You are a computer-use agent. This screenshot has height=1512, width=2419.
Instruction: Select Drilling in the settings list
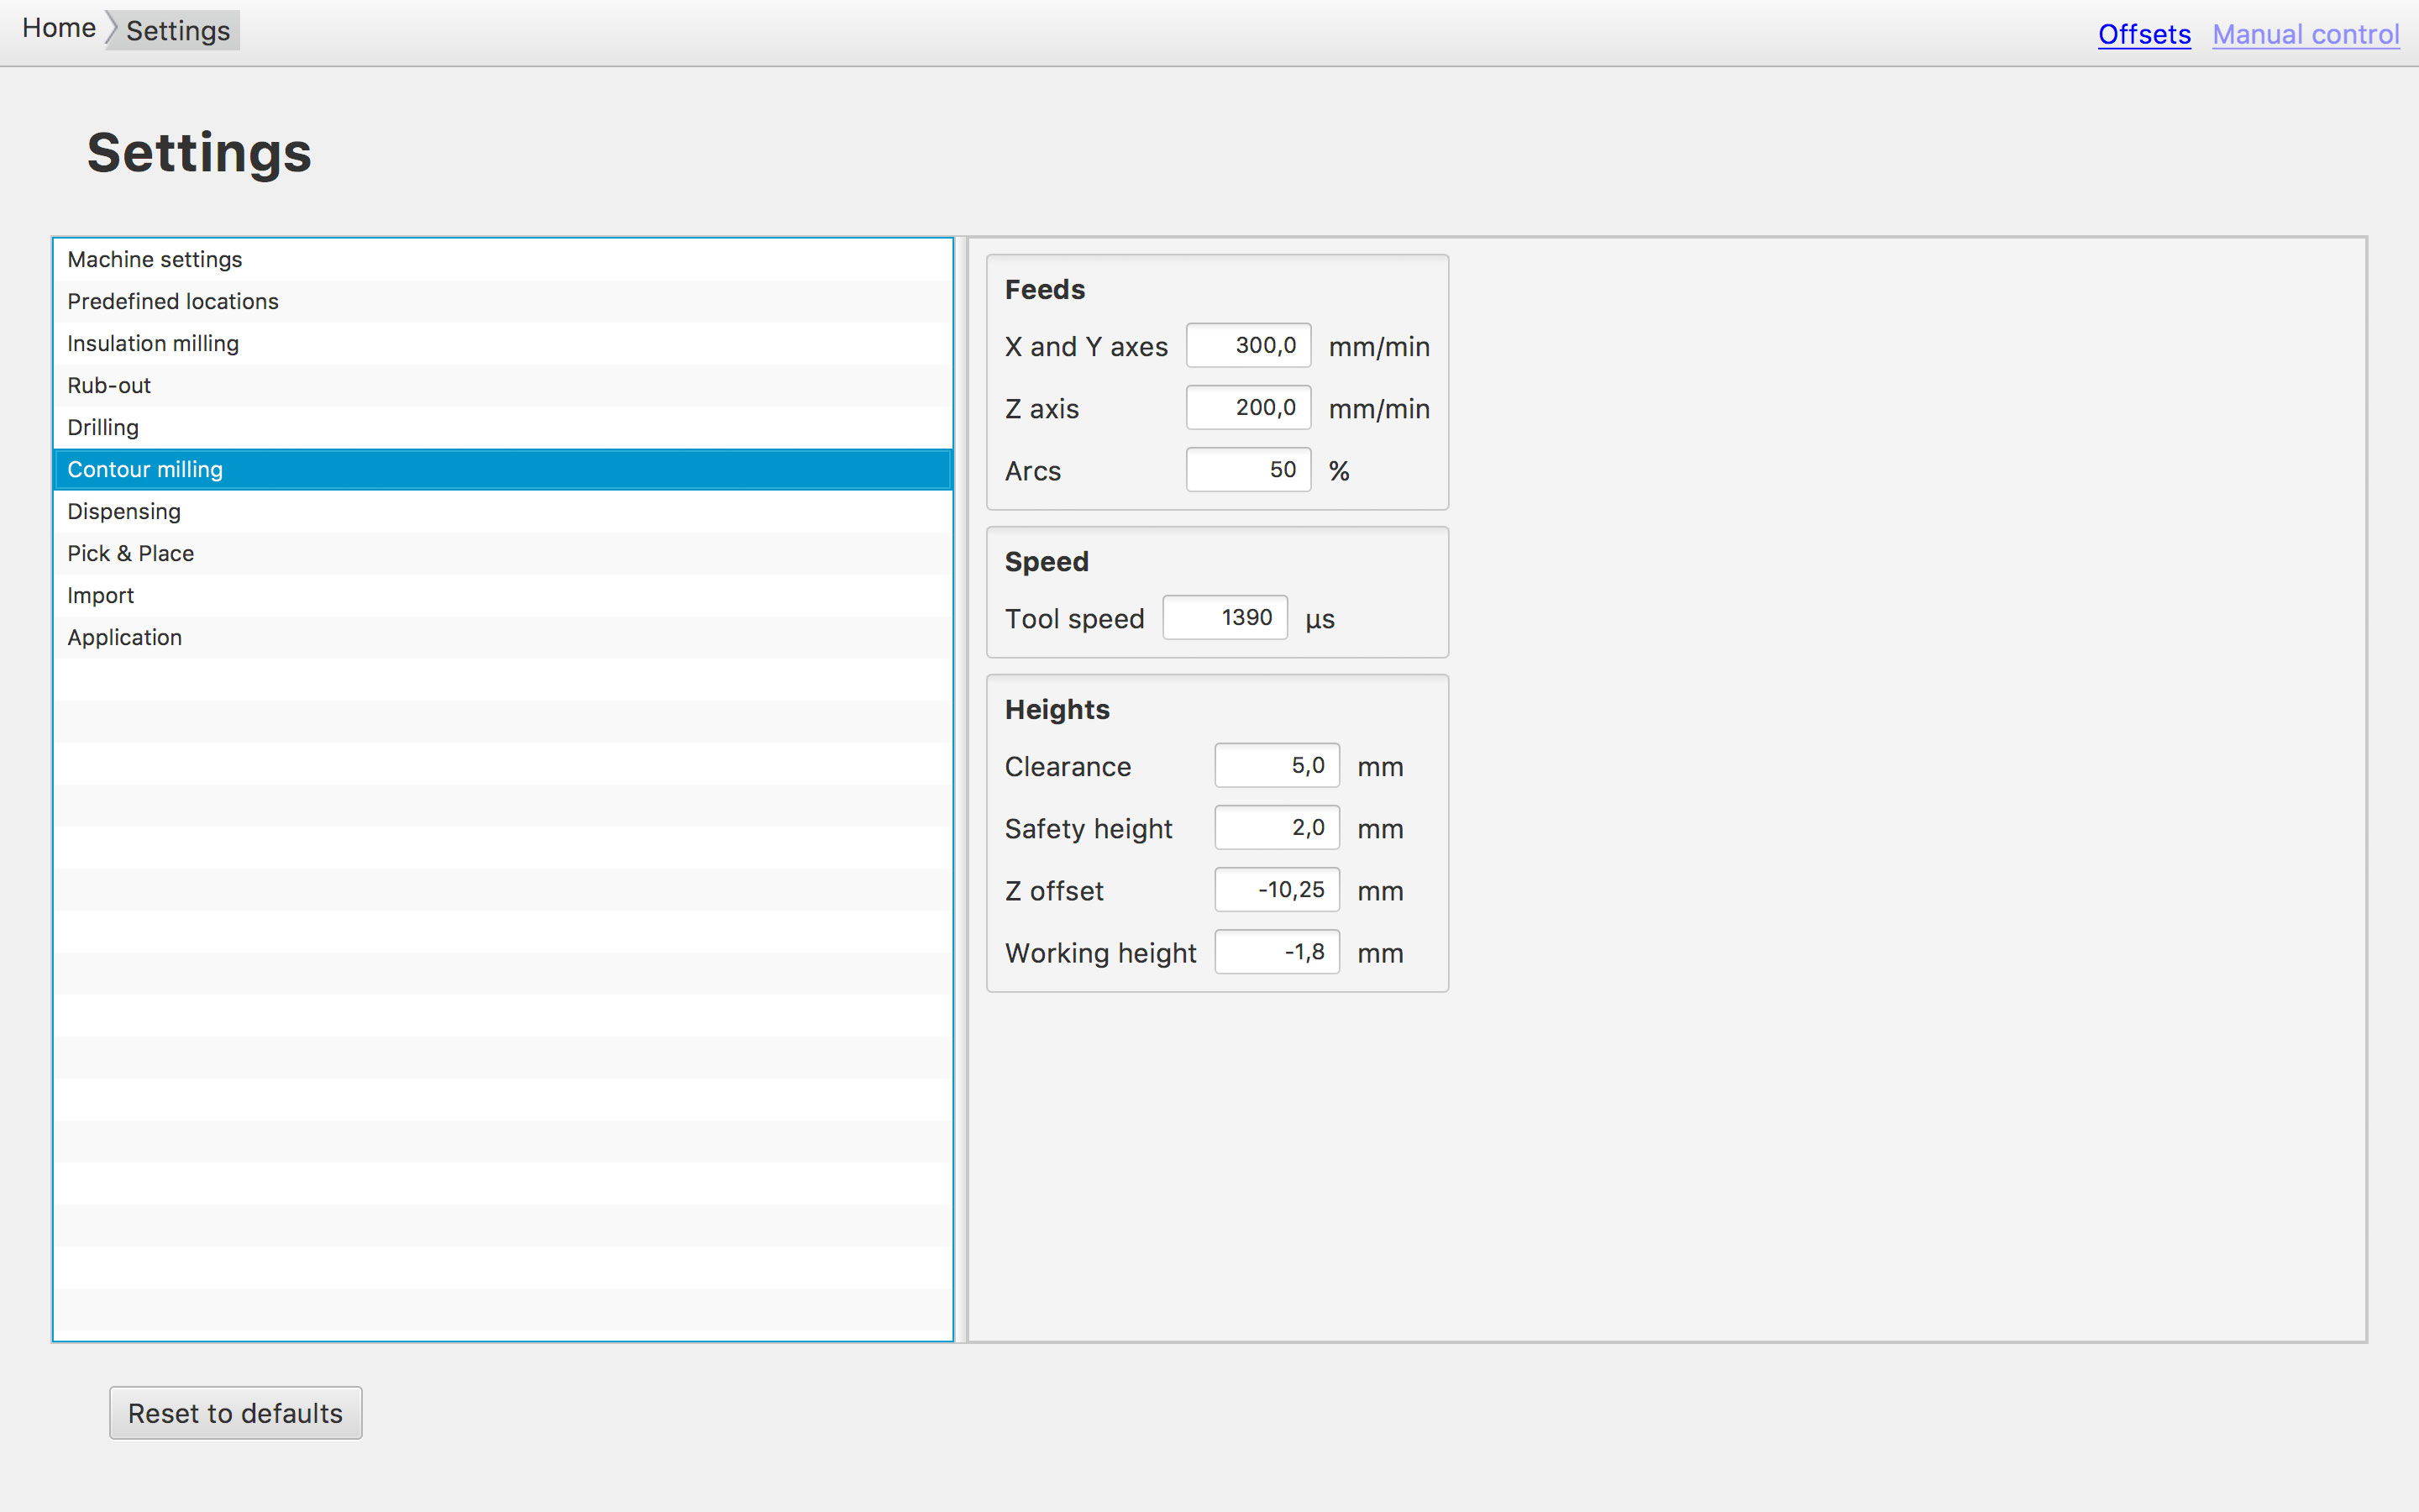coord(503,428)
